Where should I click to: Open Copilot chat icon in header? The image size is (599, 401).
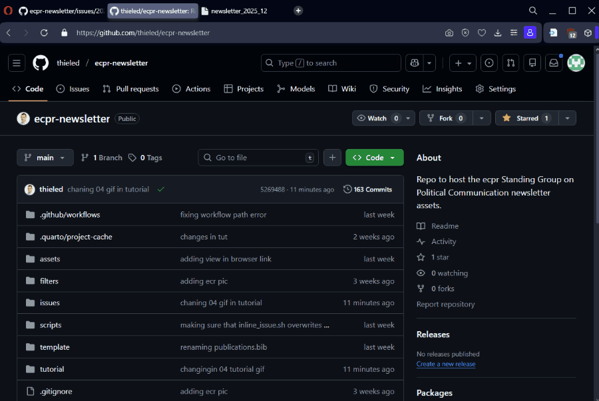415,63
